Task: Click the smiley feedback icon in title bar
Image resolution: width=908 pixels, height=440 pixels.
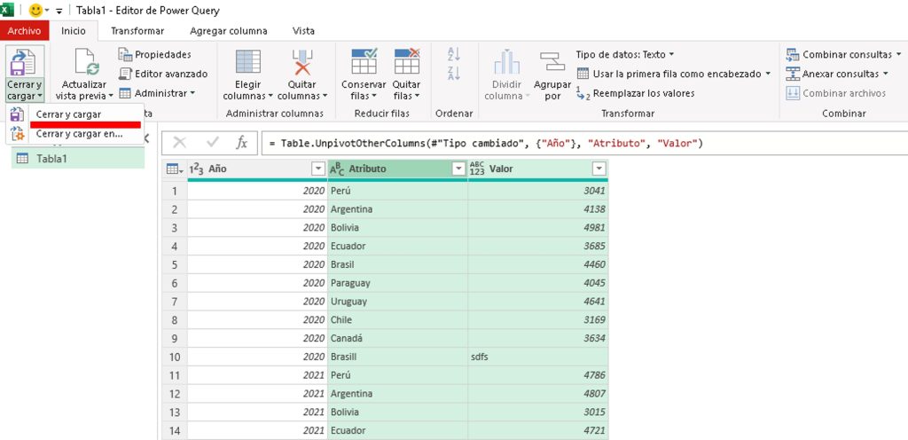Action: point(35,11)
